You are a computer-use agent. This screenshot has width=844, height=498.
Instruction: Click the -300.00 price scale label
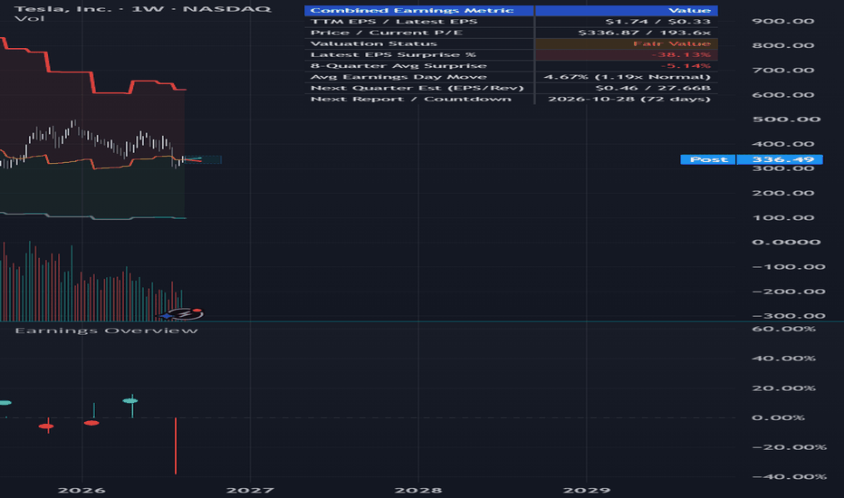pos(789,316)
